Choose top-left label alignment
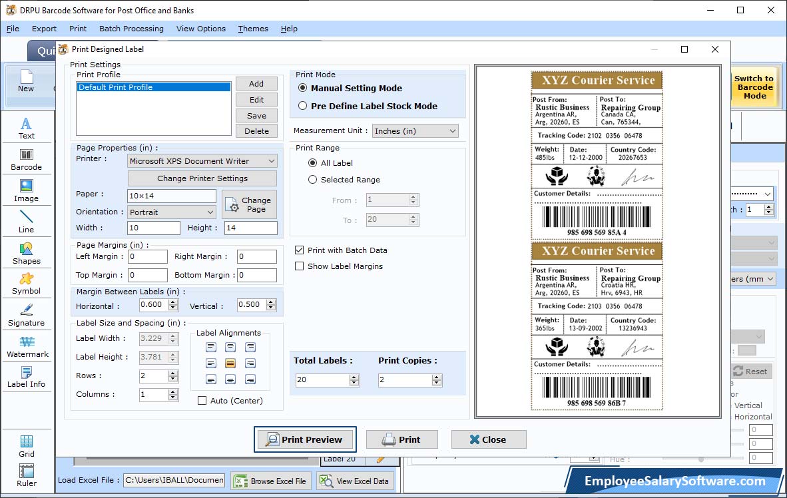The height and width of the screenshot is (498, 787). (x=211, y=347)
